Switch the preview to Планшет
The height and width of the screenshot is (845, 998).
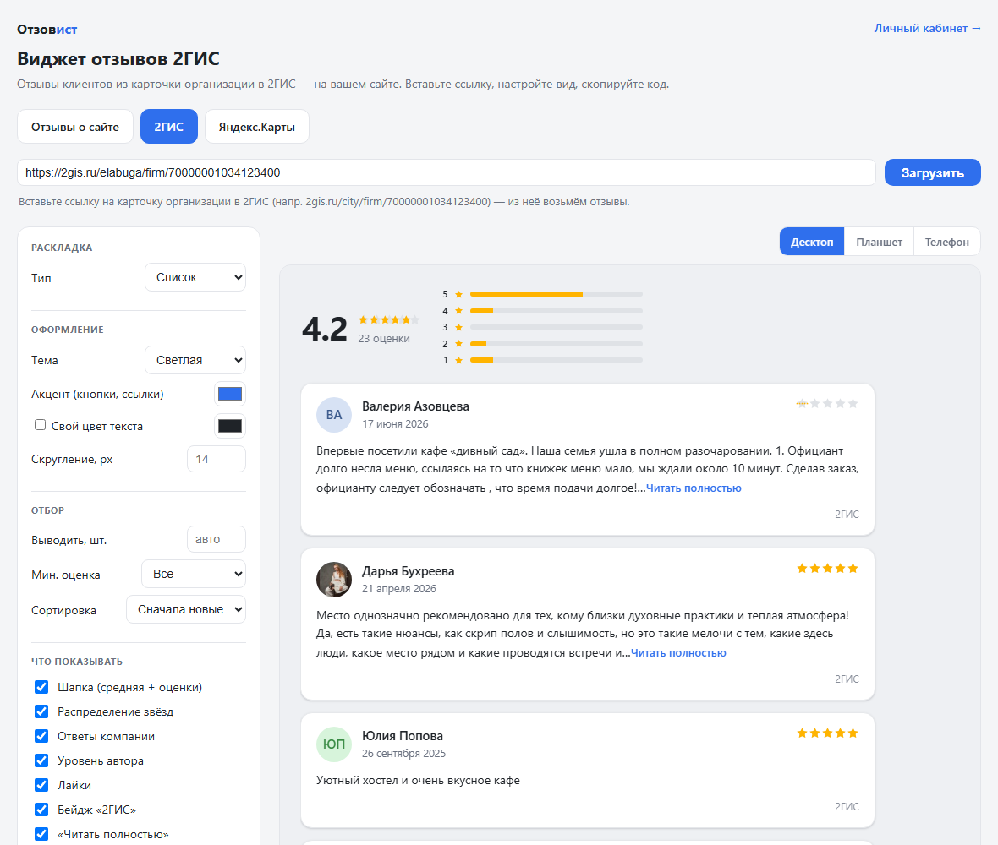click(879, 242)
